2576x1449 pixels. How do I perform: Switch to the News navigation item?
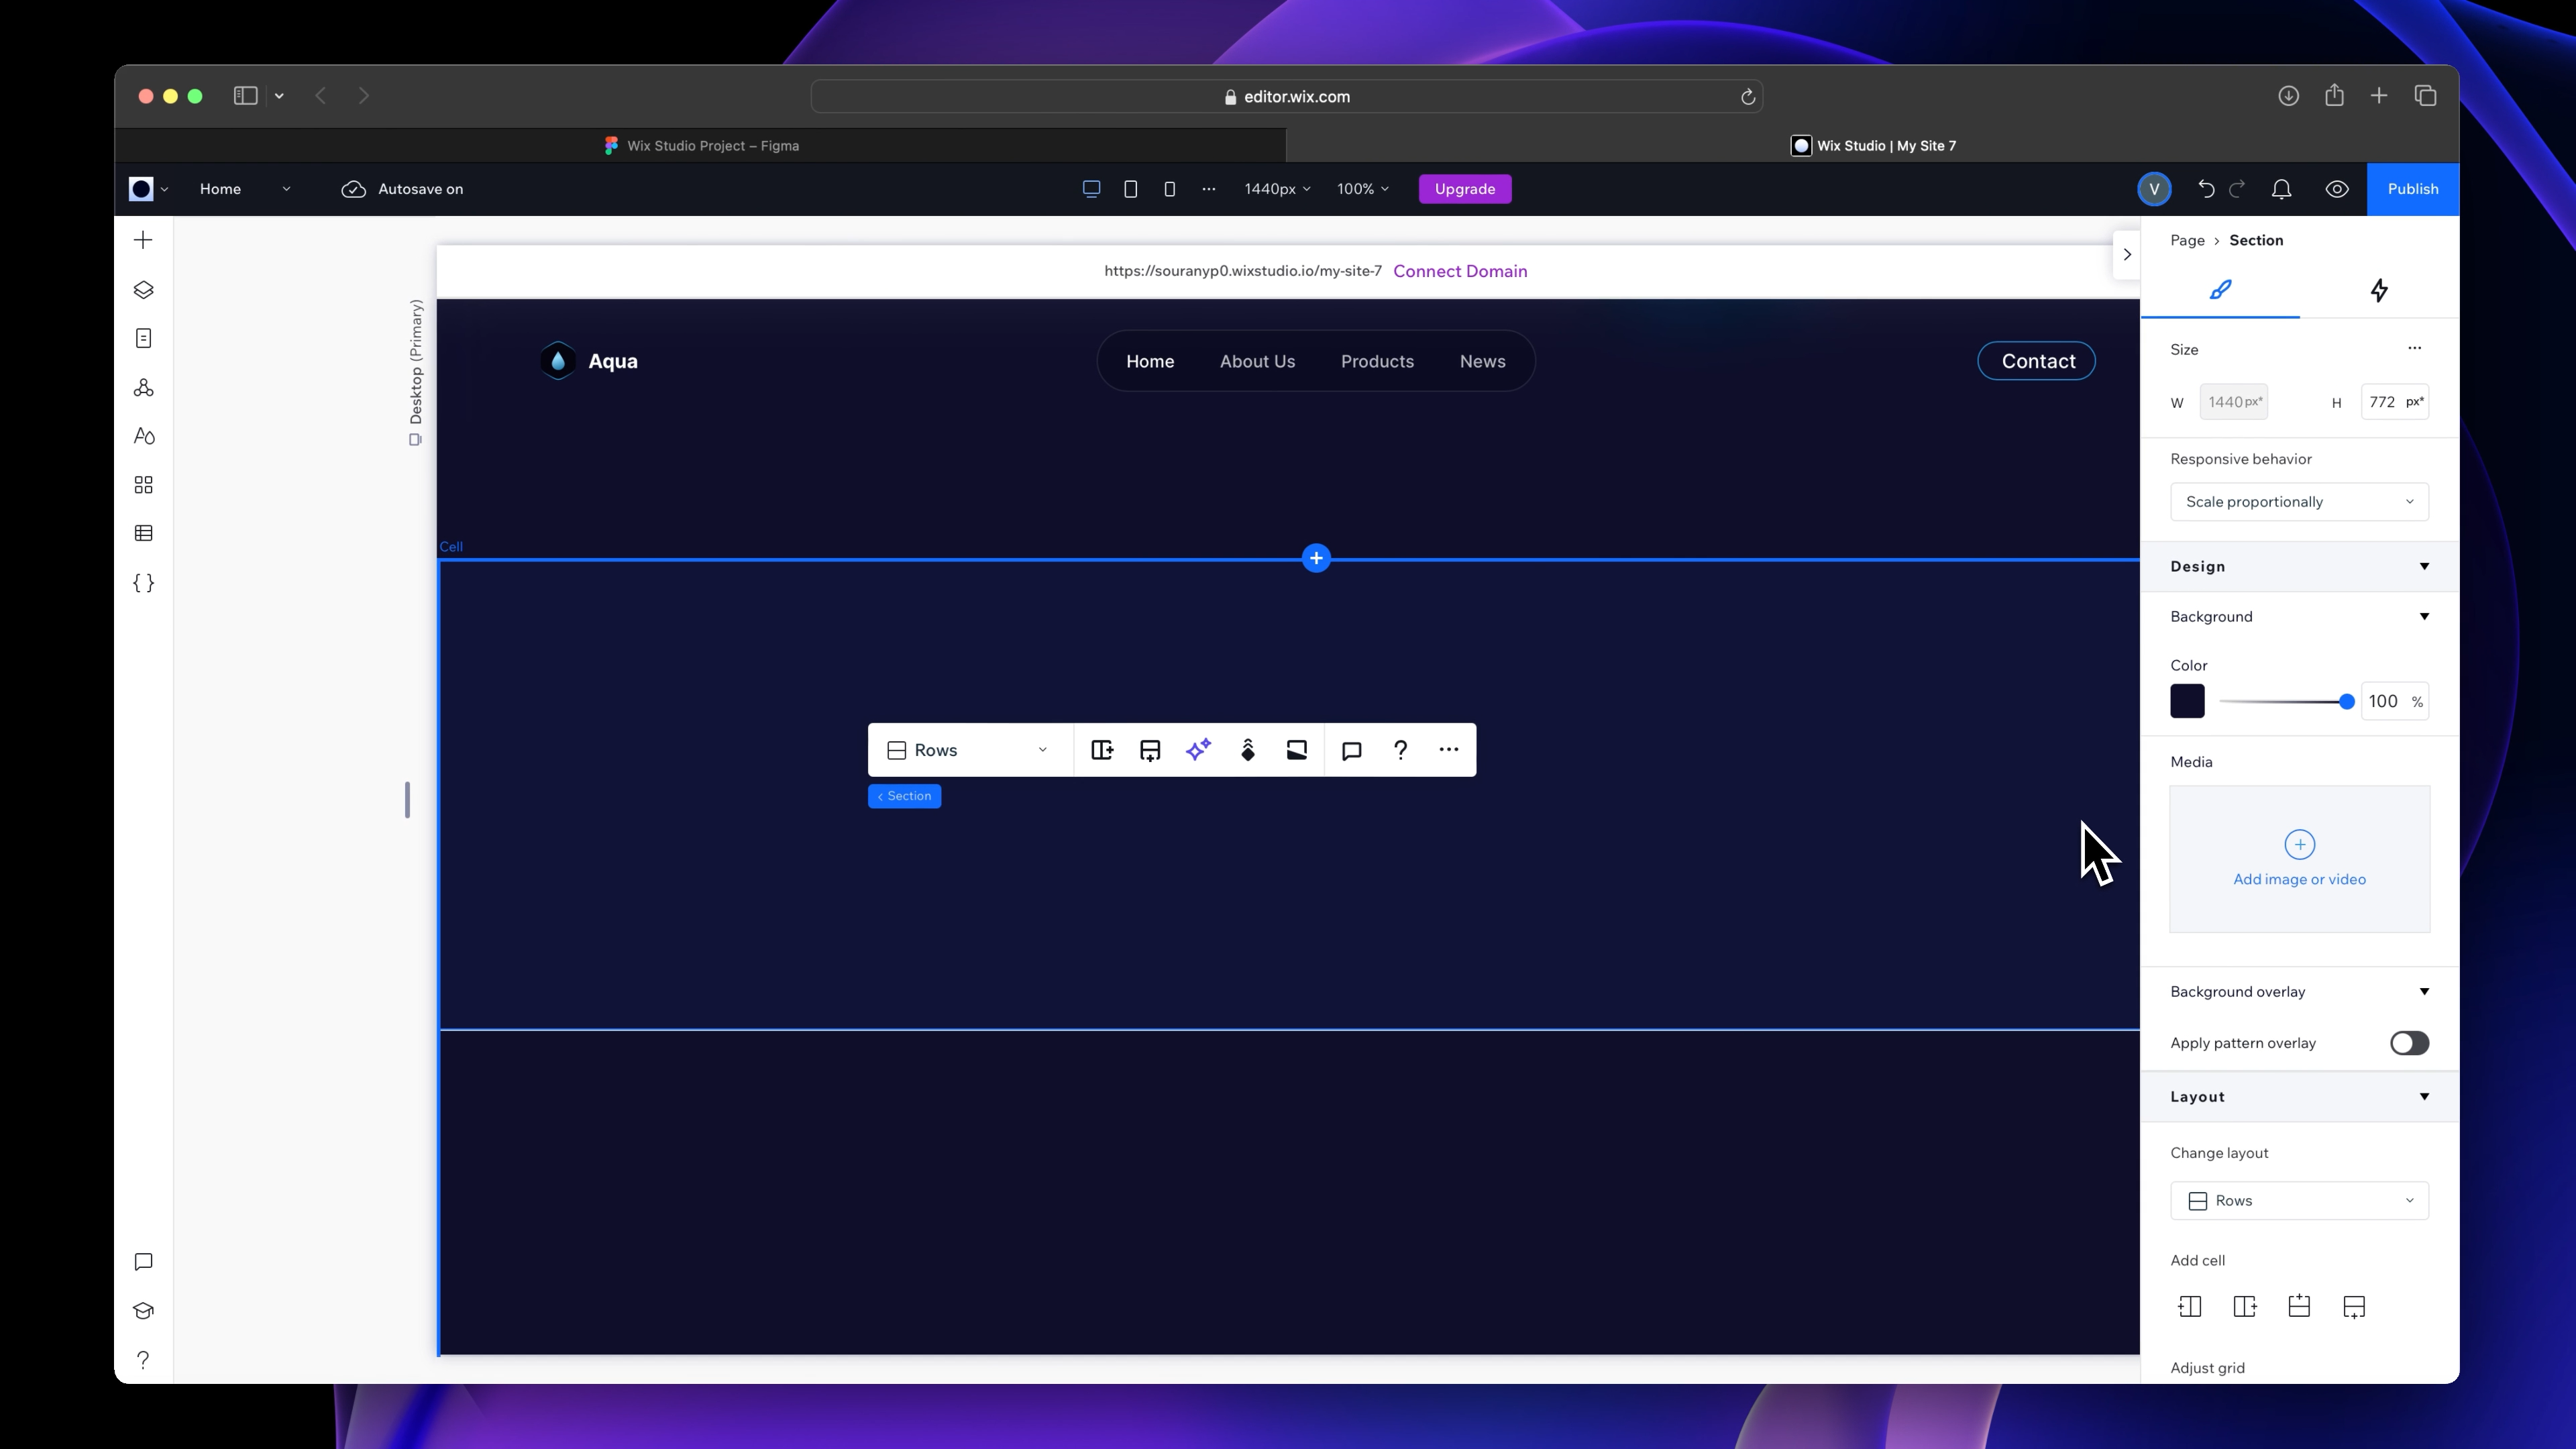pos(1483,361)
